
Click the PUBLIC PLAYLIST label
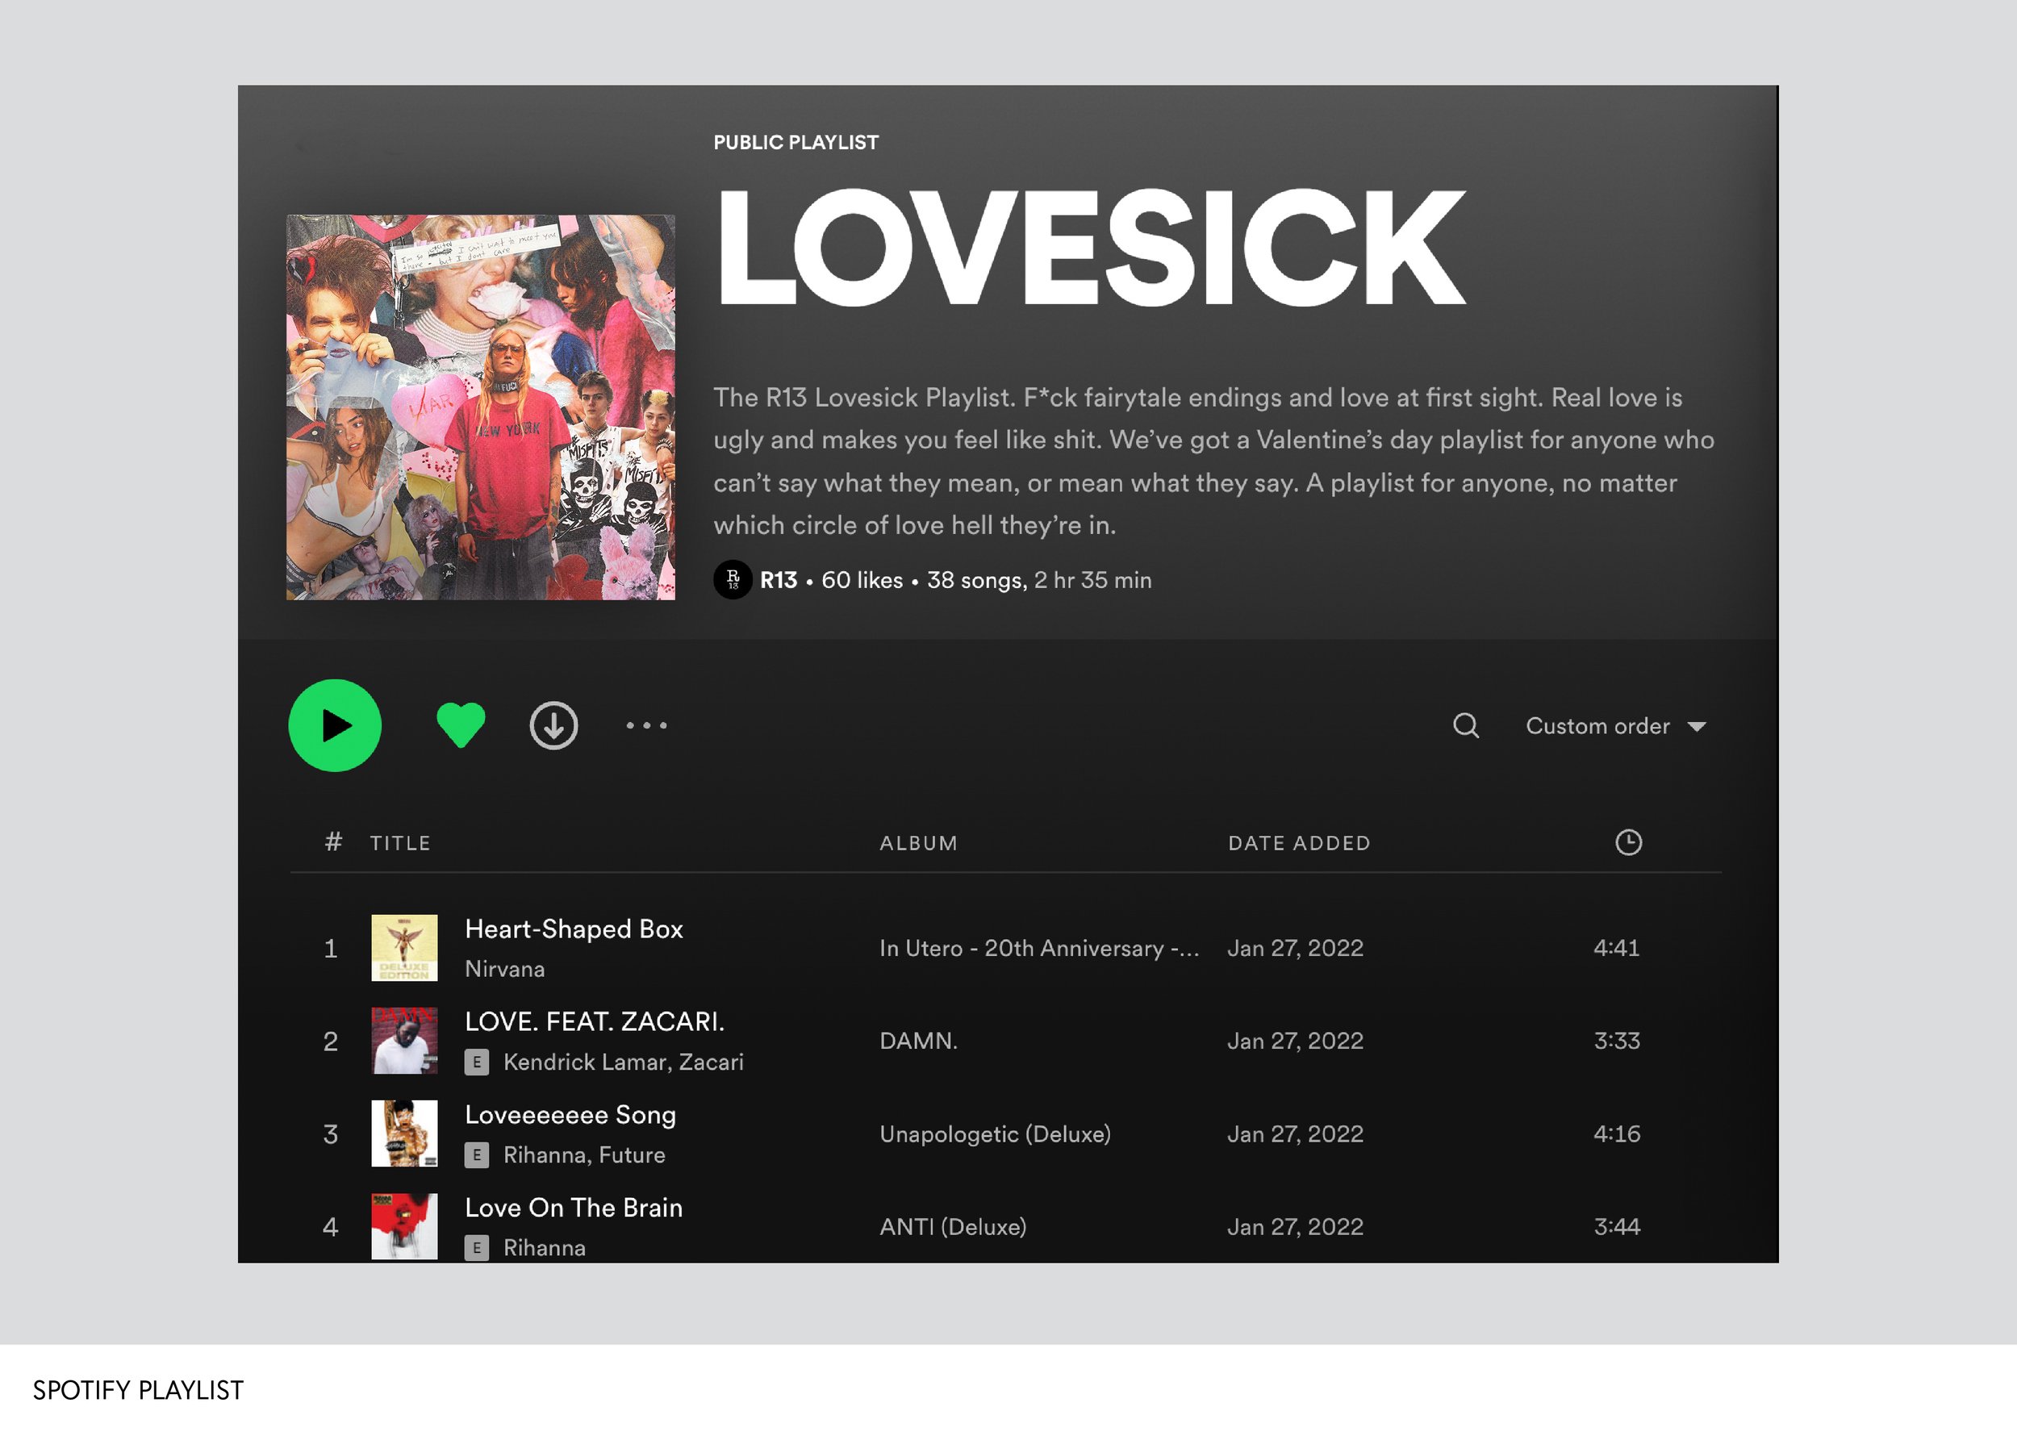(x=796, y=143)
